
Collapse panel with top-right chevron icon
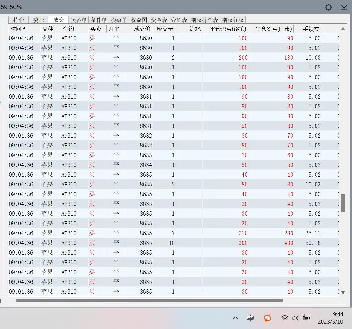point(344,8)
